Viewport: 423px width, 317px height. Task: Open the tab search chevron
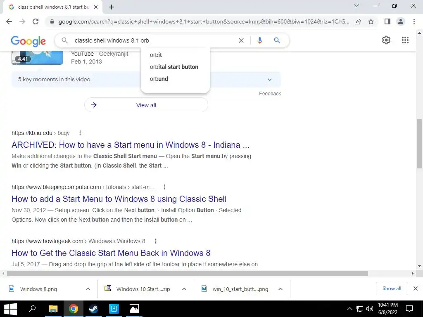356,6
